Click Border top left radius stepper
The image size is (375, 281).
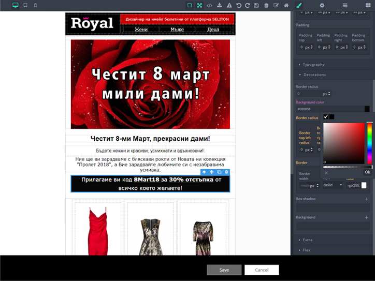pyautogui.click(x=312, y=150)
